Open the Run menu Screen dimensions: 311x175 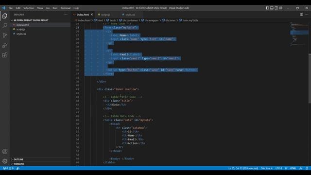point(55,8)
